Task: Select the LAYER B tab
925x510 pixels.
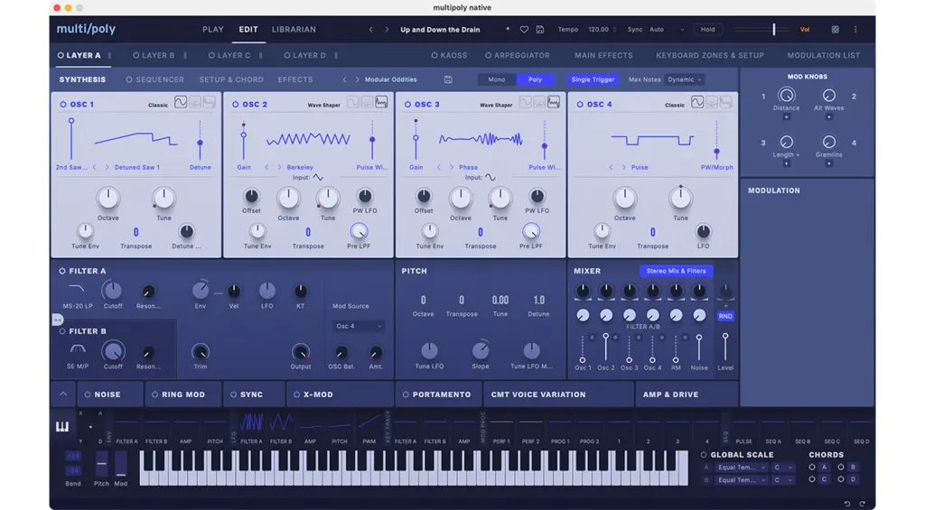Action: pos(154,55)
